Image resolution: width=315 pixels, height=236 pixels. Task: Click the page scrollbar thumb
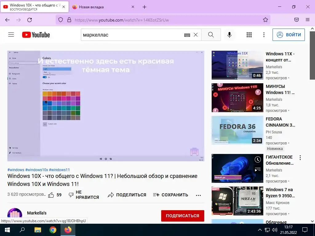point(312,55)
